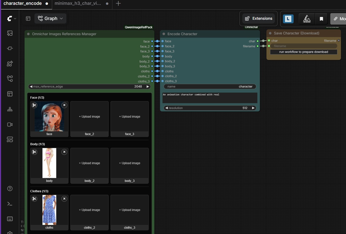The height and width of the screenshot is (234, 346).
Task: Open the keyboard shortcuts panel
Action: click(x=10, y=219)
